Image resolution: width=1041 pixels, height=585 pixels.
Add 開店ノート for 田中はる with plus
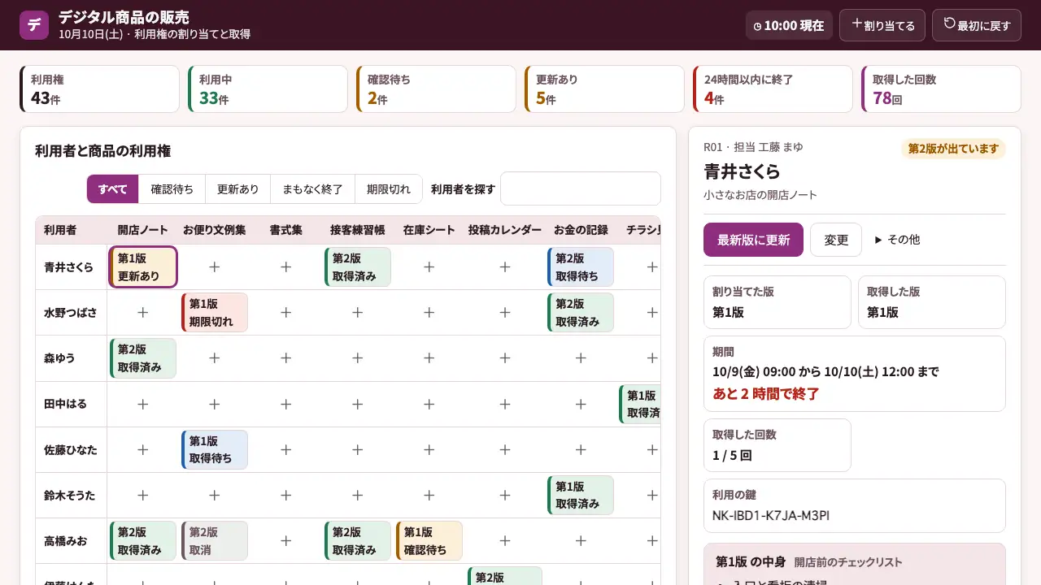pos(143,404)
